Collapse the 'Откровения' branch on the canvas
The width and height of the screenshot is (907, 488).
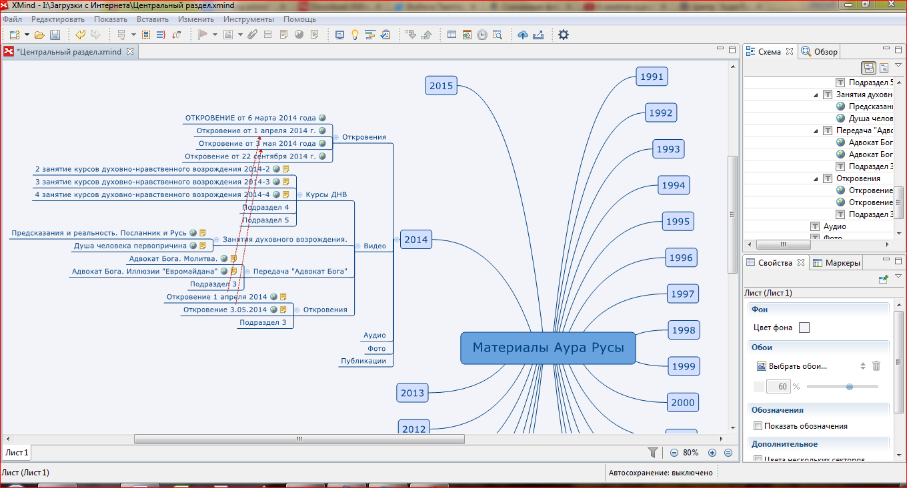point(336,137)
